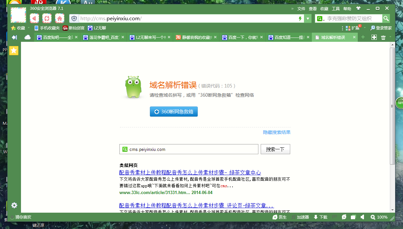Switch to the 百度贴吧 tab
403x229 pixels.
click(x=57, y=38)
